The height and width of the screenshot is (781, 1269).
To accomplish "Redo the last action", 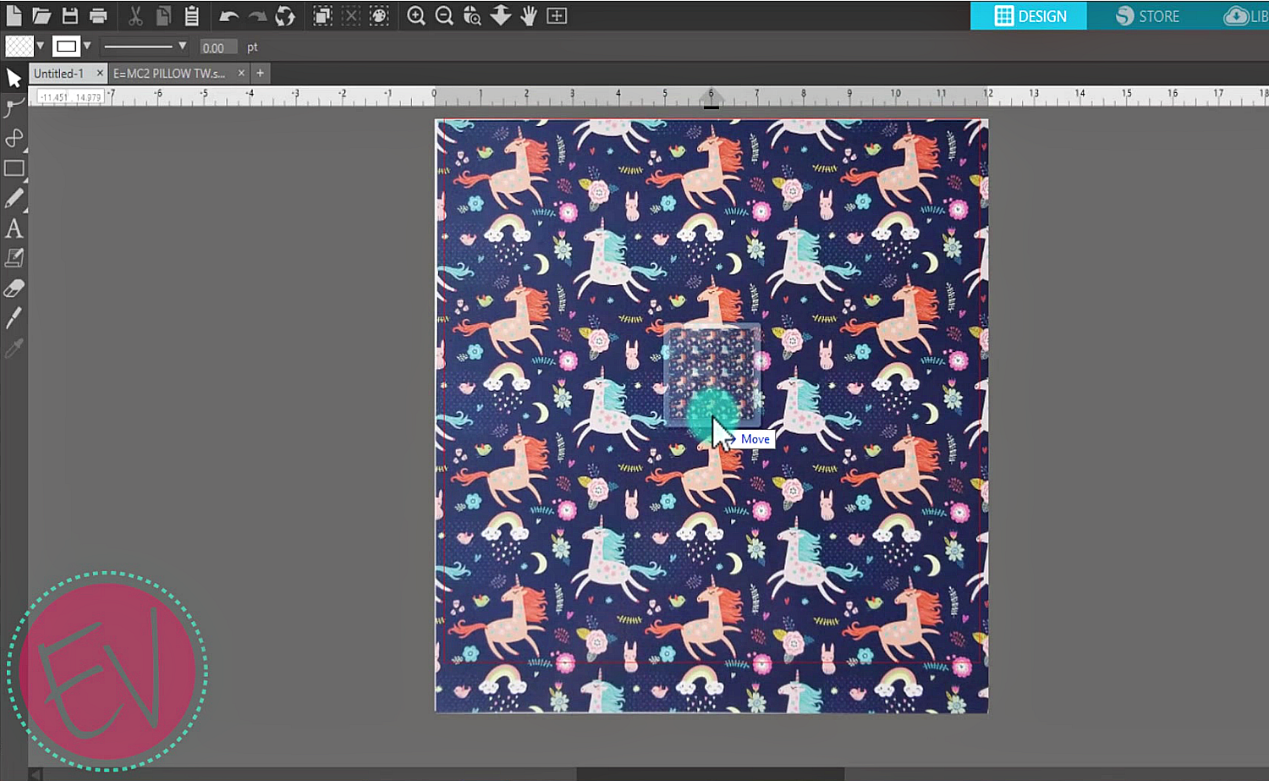I will click(x=257, y=16).
